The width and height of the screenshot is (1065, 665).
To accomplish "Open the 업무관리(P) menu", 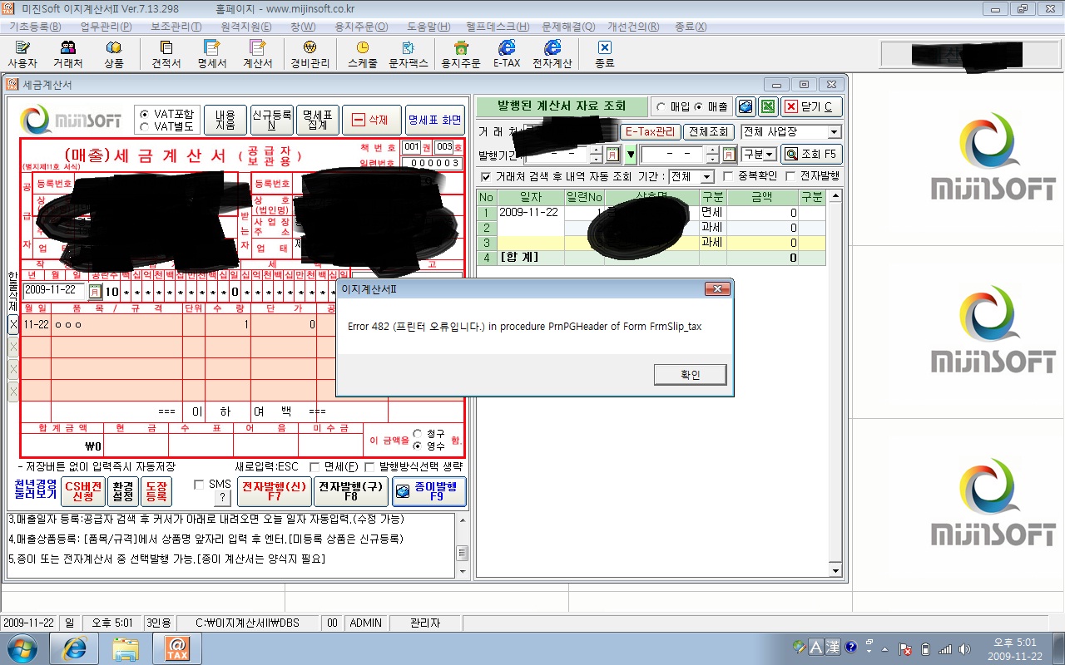I will [106, 27].
